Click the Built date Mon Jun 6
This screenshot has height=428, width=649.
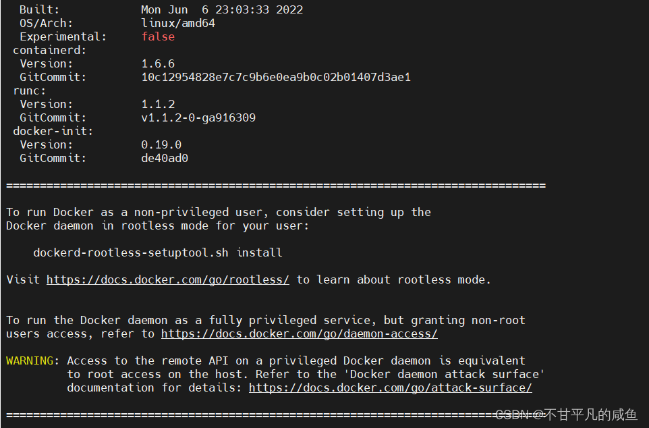(x=221, y=9)
